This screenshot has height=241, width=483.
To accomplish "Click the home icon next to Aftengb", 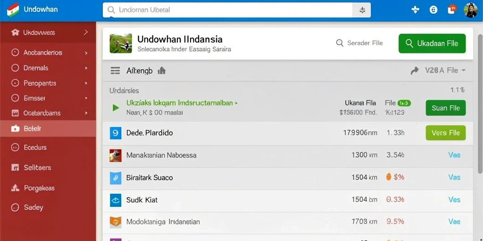I will 161,71.
